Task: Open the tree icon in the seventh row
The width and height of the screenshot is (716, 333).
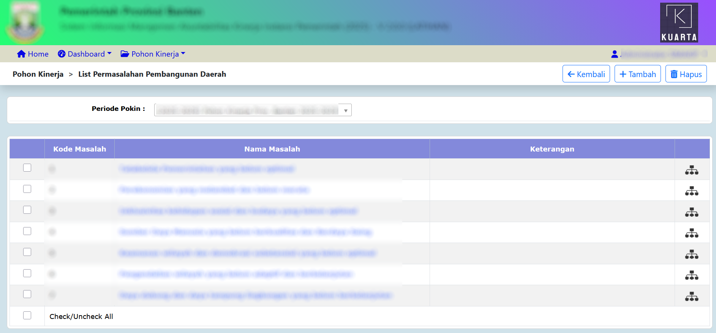Action: [691, 297]
